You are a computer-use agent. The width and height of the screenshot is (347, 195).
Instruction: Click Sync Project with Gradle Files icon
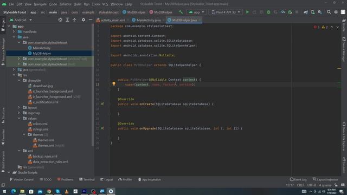(x=306, y=12)
